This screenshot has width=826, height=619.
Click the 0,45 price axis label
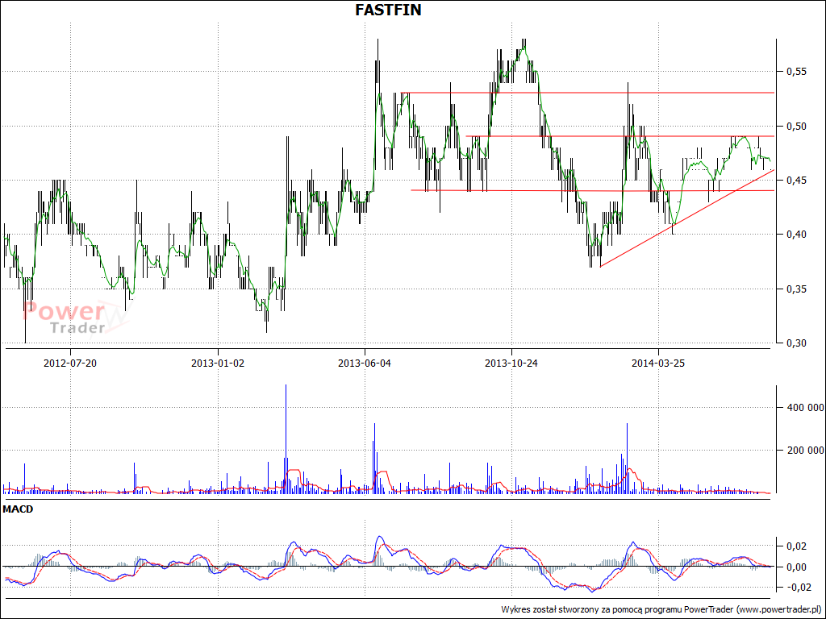coord(796,181)
